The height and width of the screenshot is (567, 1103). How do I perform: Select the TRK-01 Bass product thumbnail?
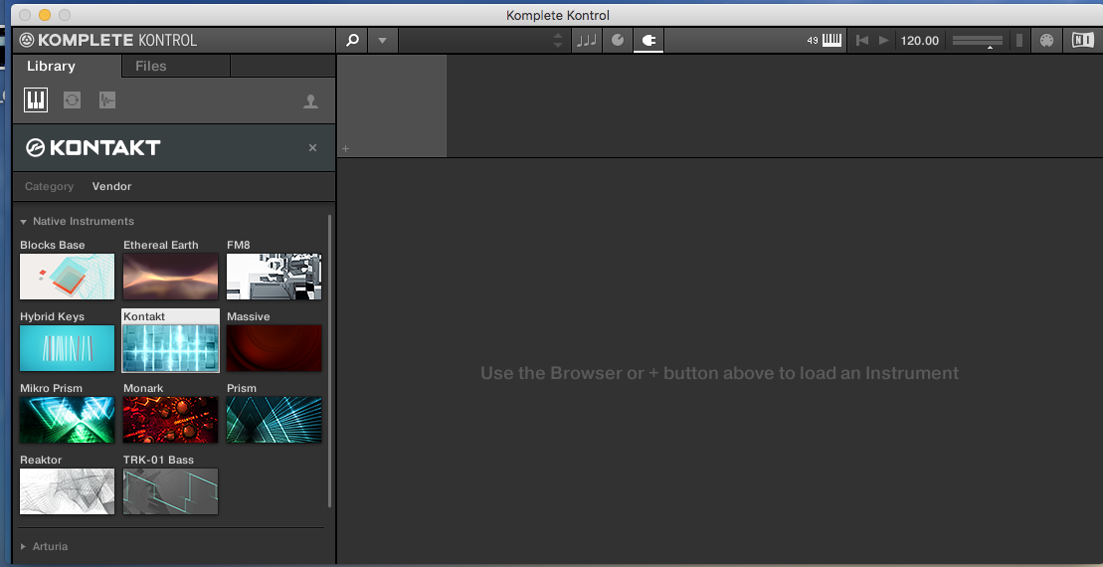(x=170, y=491)
